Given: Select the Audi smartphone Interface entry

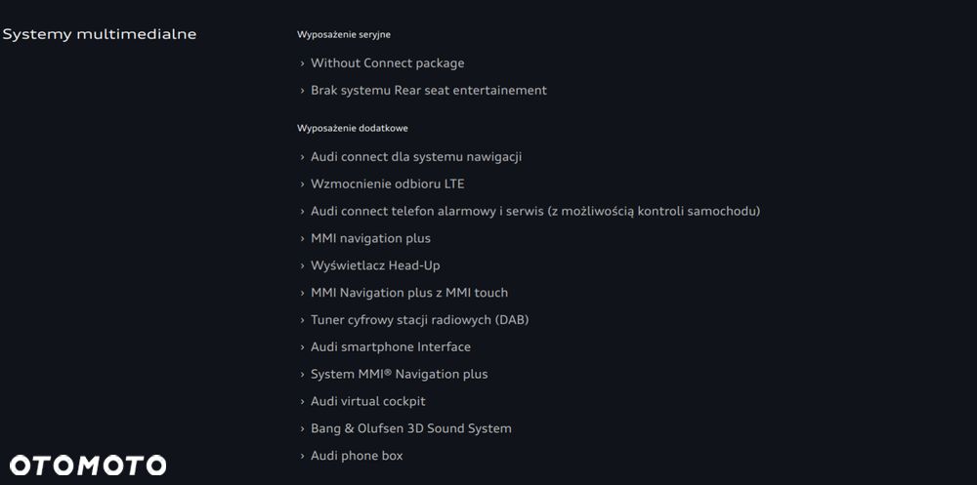Looking at the screenshot, I should coord(390,347).
